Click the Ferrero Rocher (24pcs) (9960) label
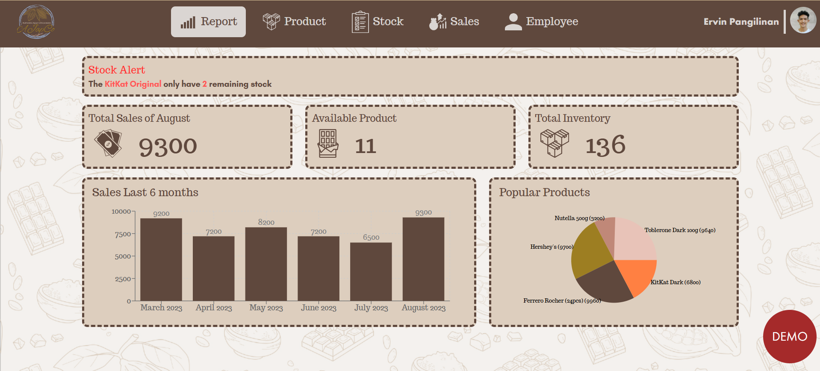 click(562, 301)
